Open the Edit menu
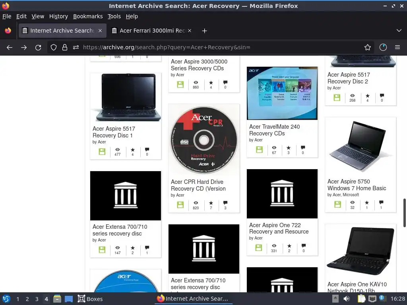This screenshot has height=305, width=407. pyautogui.click(x=21, y=16)
